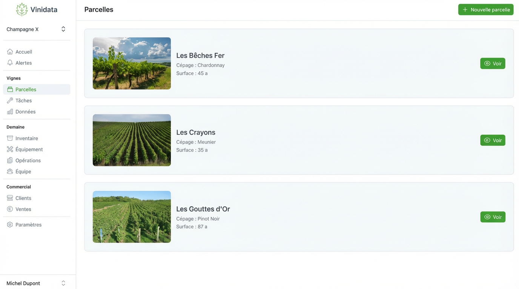
Task: Select the Équipe people icon
Action: click(10, 171)
